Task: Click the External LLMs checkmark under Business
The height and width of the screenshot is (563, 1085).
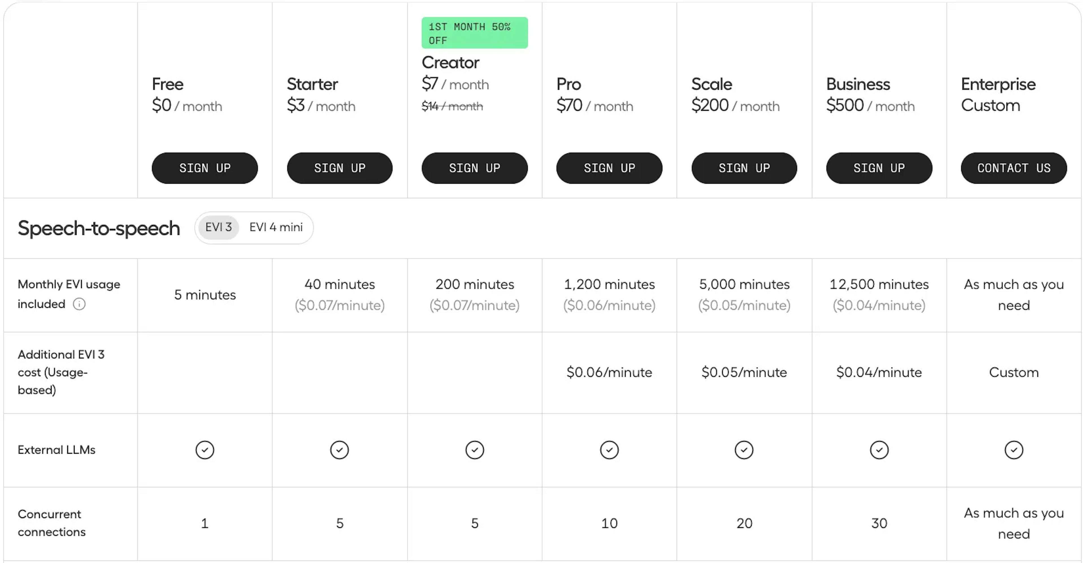Action: (879, 450)
